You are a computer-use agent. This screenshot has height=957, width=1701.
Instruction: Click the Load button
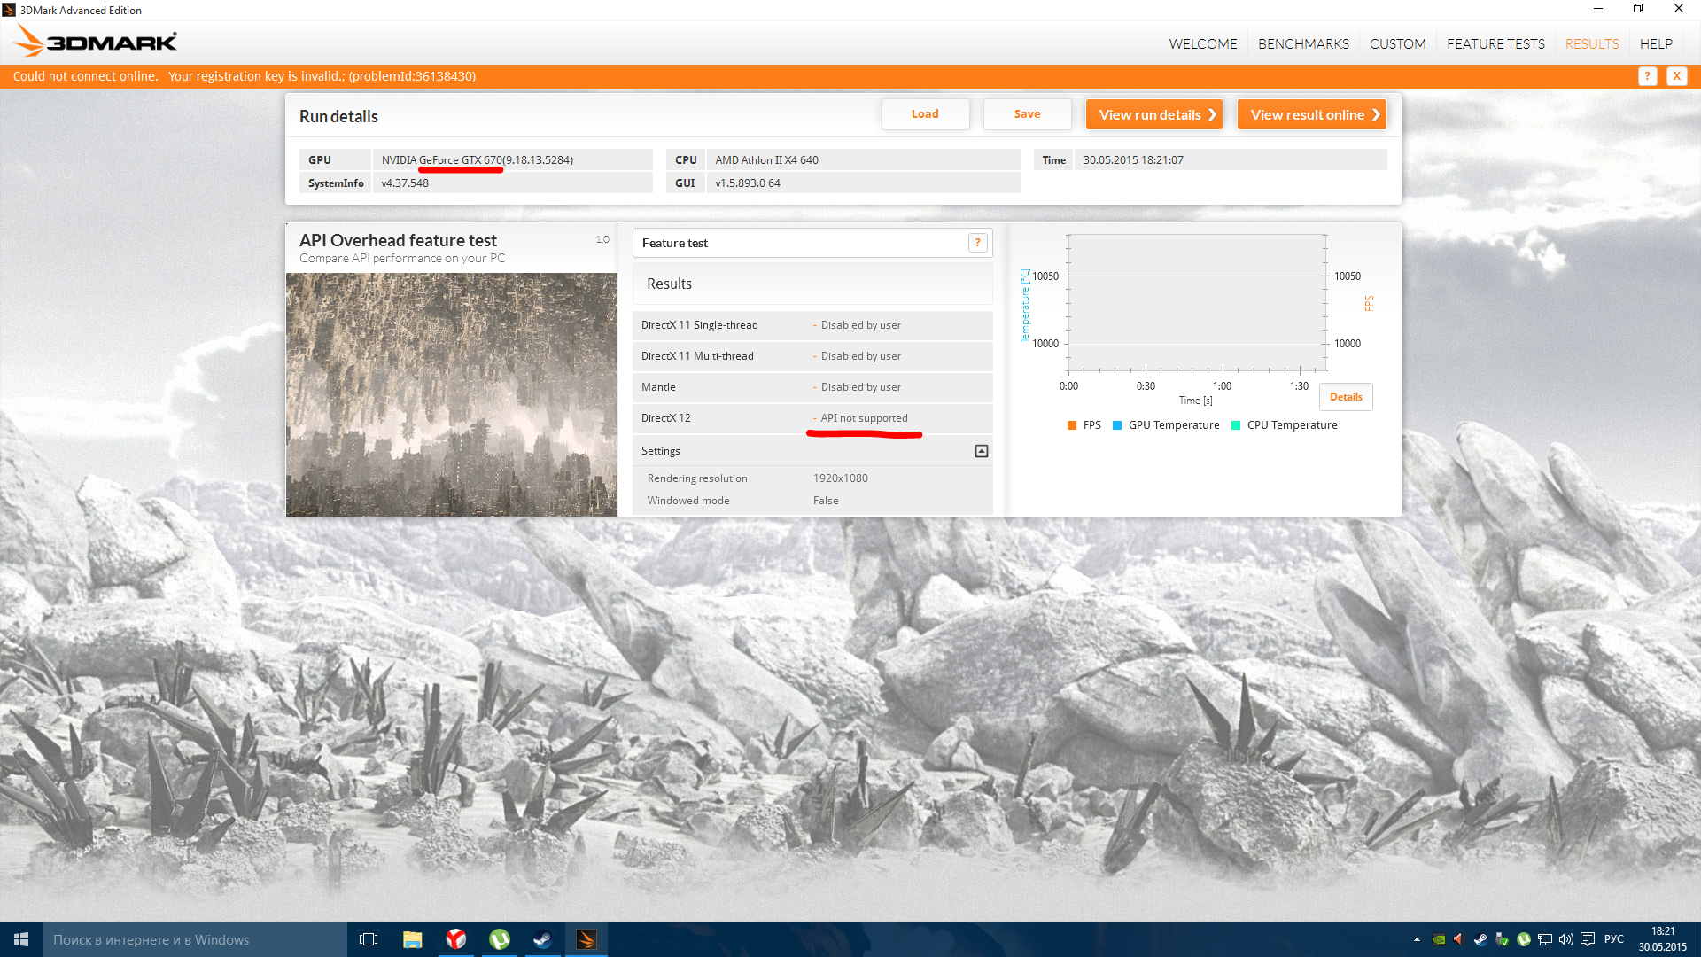925,114
